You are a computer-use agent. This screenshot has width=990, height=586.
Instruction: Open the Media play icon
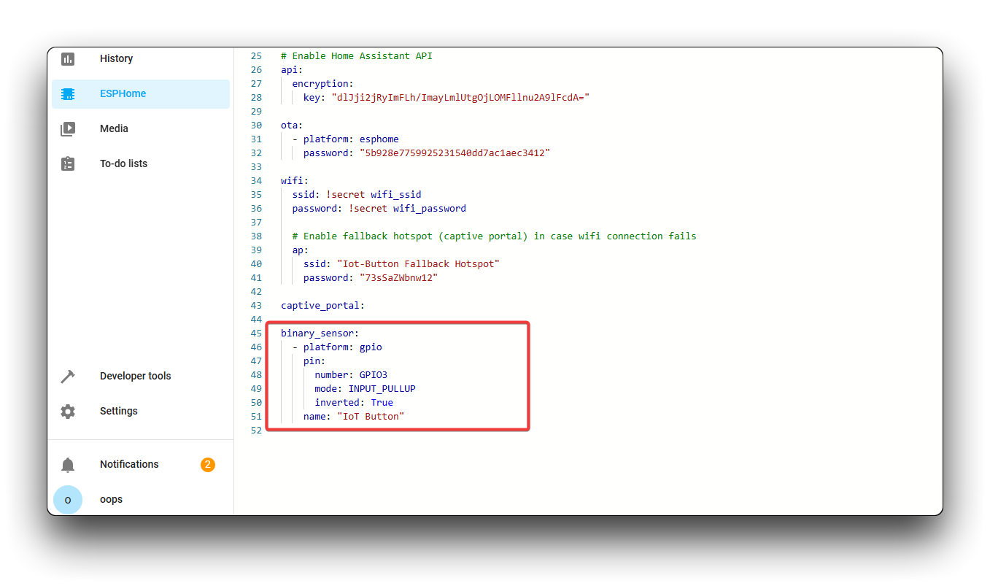tap(68, 129)
